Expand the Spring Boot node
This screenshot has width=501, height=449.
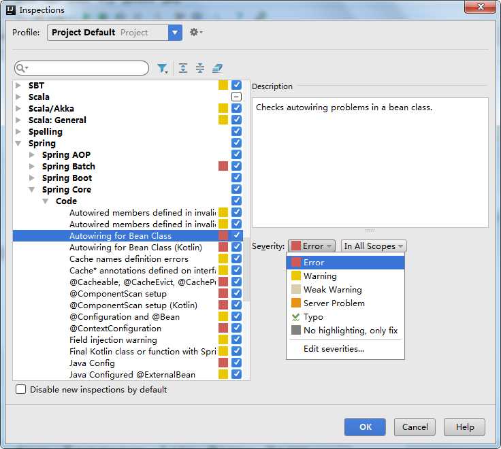[x=31, y=178]
